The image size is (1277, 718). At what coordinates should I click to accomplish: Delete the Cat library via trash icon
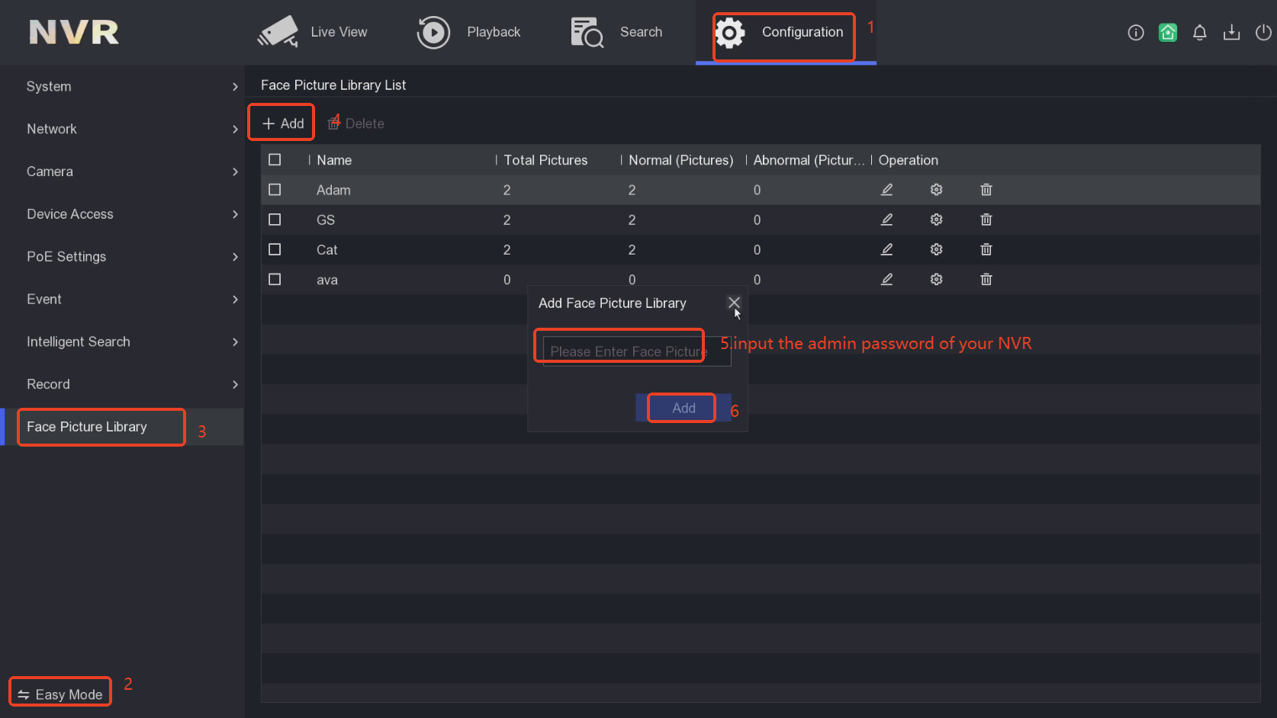click(986, 249)
